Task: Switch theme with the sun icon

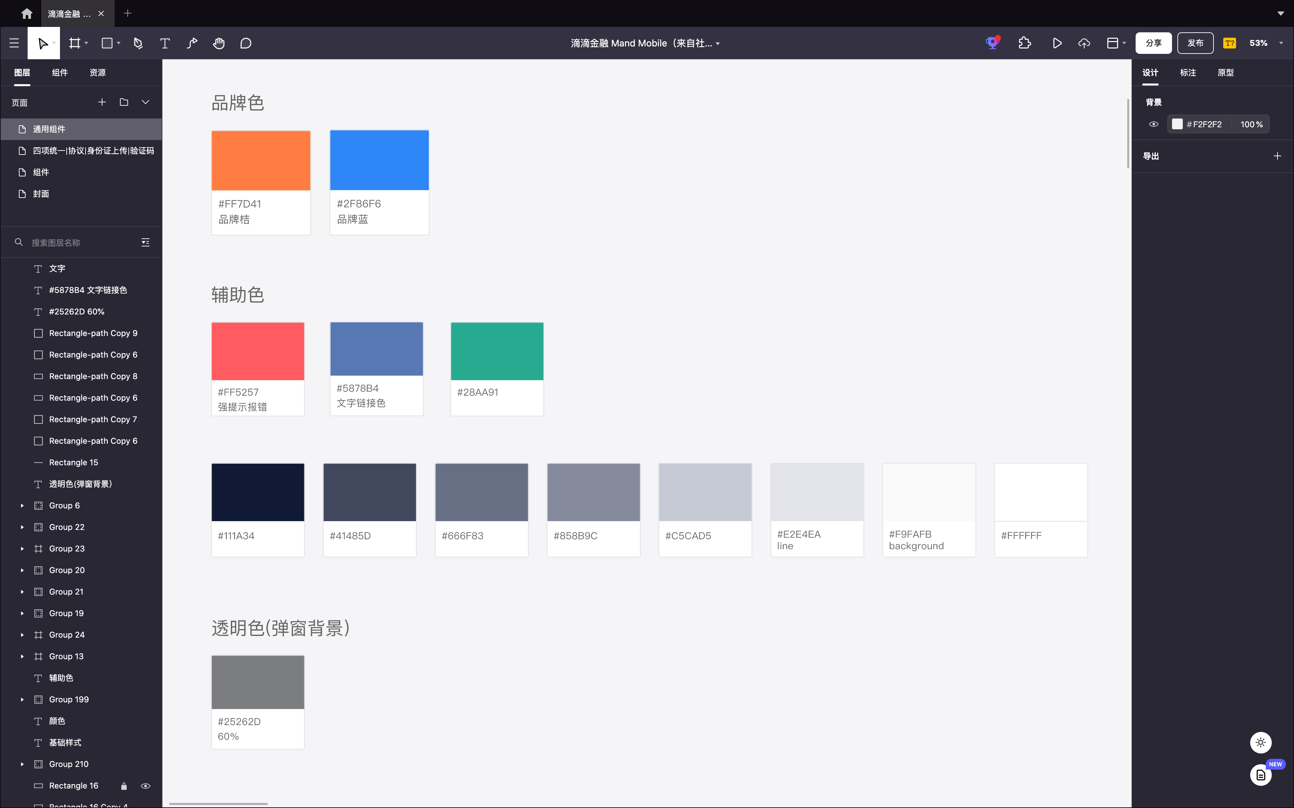Action: point(1261,742)
